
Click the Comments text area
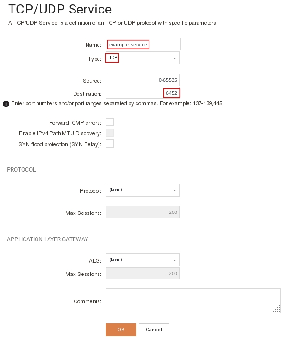click(x=193, y=300)
